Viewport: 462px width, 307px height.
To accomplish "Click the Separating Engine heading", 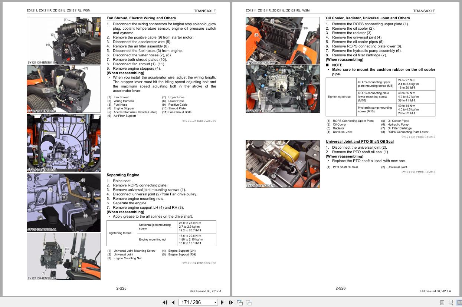I will [x=123, y=175].
